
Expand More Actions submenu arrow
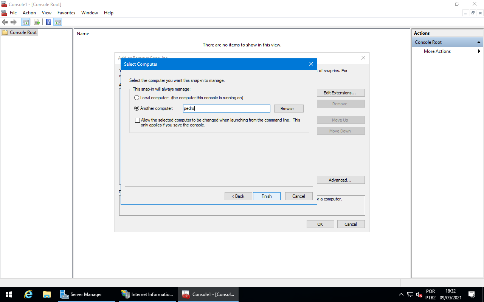(x=479, y=51)
